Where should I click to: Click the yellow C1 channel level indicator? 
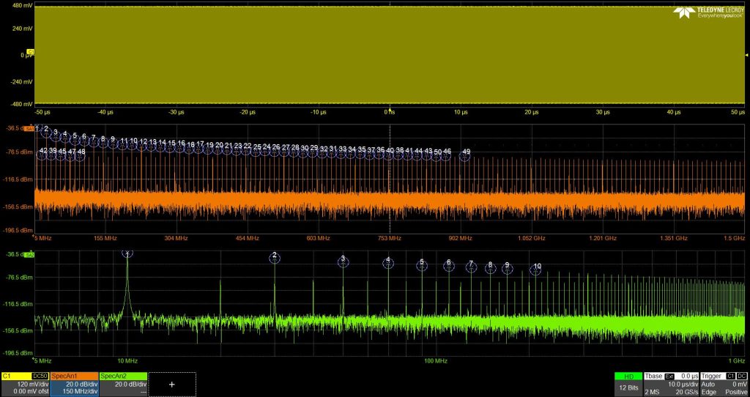pos(30,51)
